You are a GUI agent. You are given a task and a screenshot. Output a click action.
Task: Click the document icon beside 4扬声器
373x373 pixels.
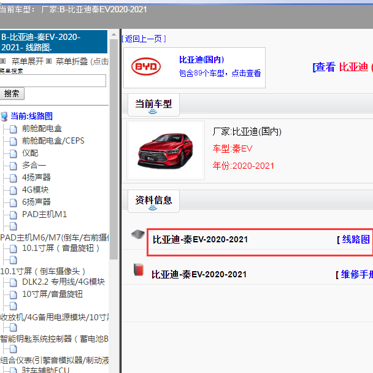coord(13,178)
